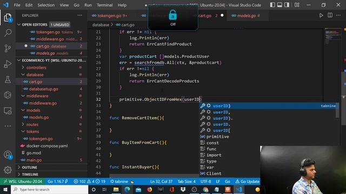Switch to tokengen.go editor tab
Screen dimensions: 346x194
pyautogui.click(x=109, y=16)
